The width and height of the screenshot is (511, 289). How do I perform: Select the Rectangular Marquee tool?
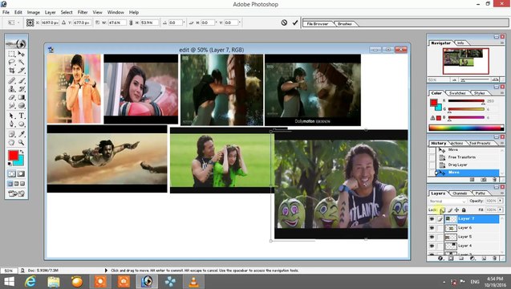pyautogui.click(x=12, y=54)
